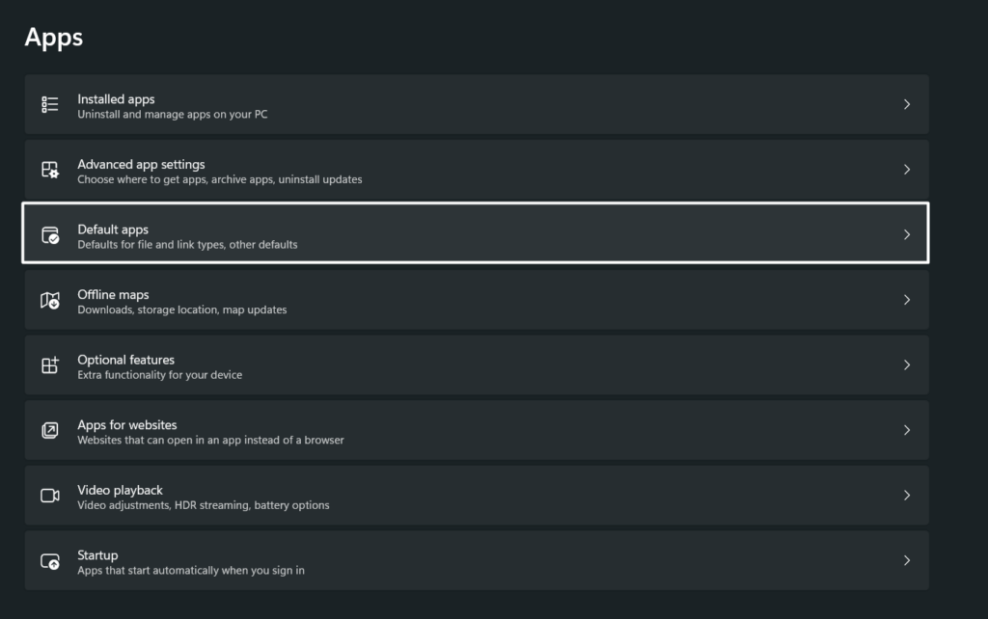Open Advanced app settings via right chevron
This screenshot has height=619, width=988.
tap(906, 170)
